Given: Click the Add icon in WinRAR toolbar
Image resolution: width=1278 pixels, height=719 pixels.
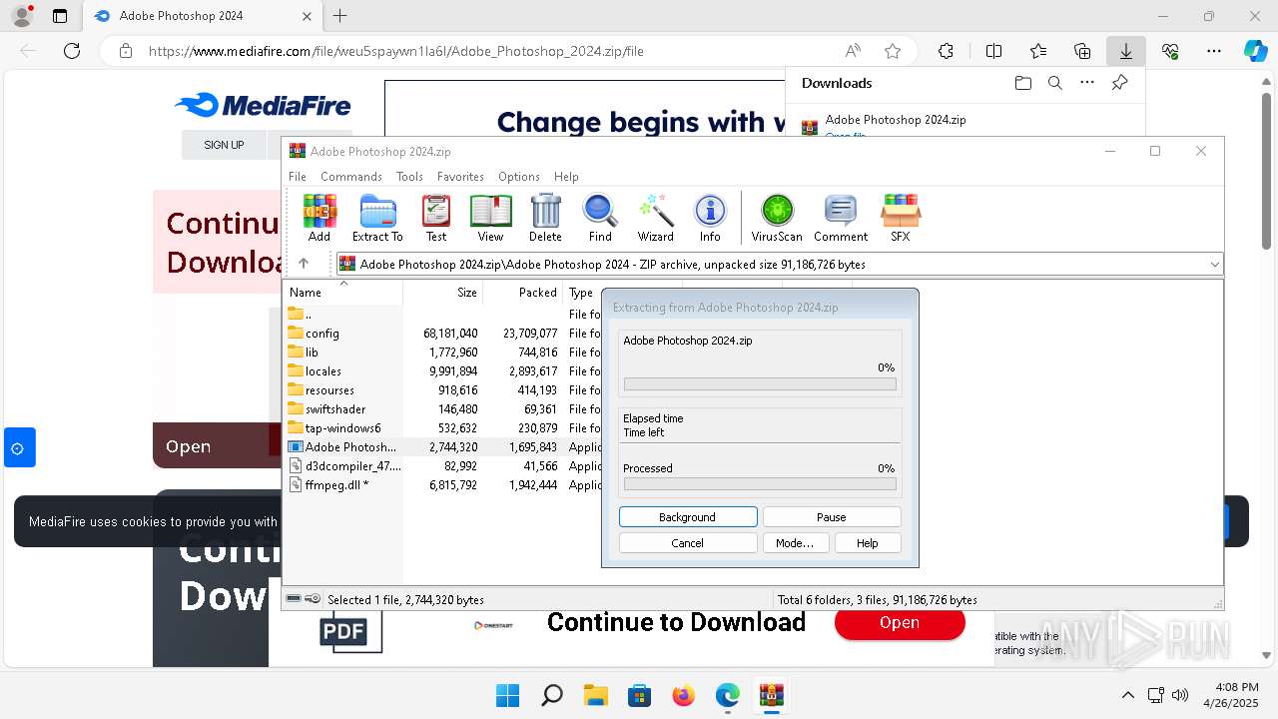Looking at the screenshot, I should 319,218.
